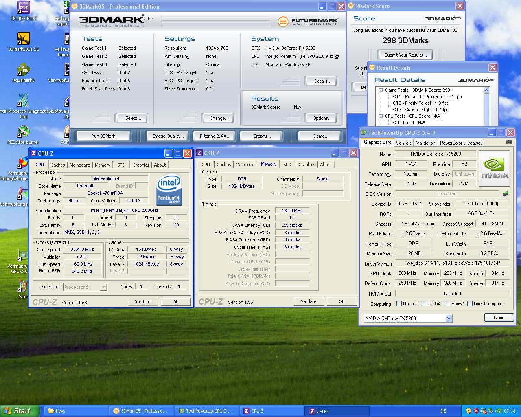Click the Intel Pentium 4 logo in CPU-Z
Viewport: 521px width, 417px height.
[x=169, y=190]
